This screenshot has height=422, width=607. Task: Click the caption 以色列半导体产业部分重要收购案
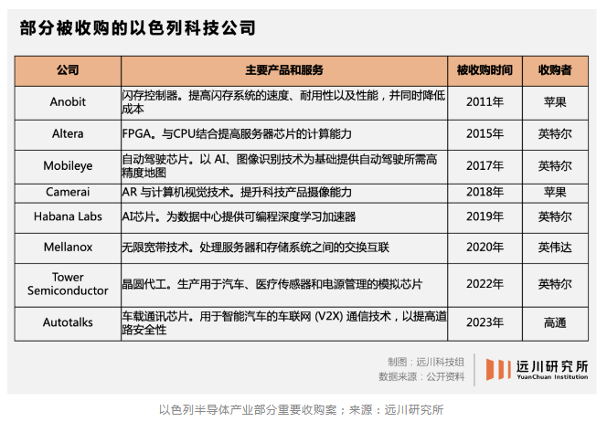pos(248,410)
